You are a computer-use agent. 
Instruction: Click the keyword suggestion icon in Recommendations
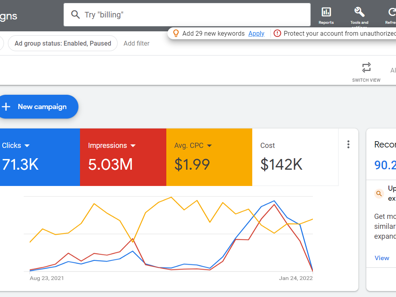point(379,194)
